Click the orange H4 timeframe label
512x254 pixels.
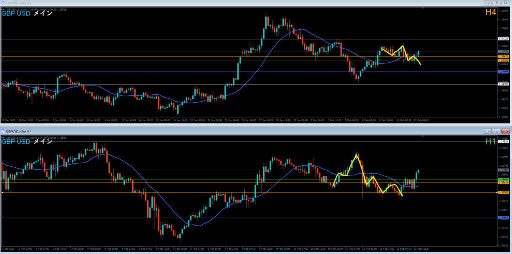(x=491, y=12)
